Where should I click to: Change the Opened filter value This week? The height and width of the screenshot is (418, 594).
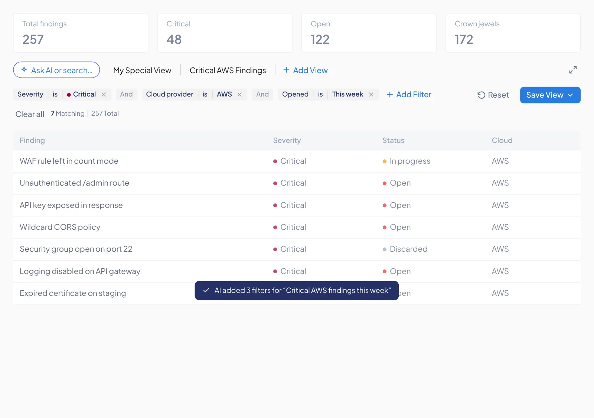(347, 94)
